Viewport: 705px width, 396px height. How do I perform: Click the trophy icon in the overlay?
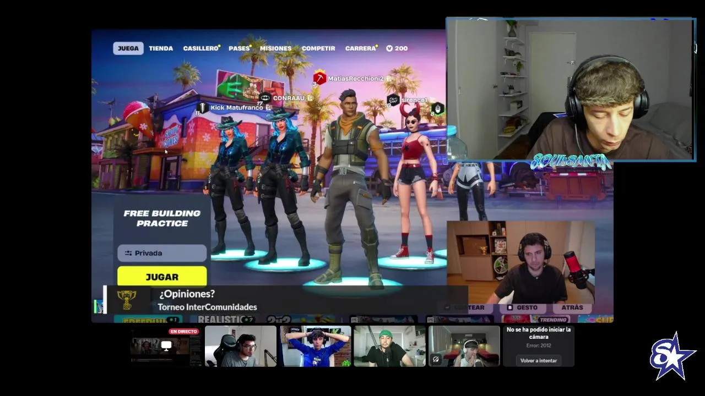126,300
